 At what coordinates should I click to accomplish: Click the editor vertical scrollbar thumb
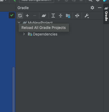coord(14,89)
